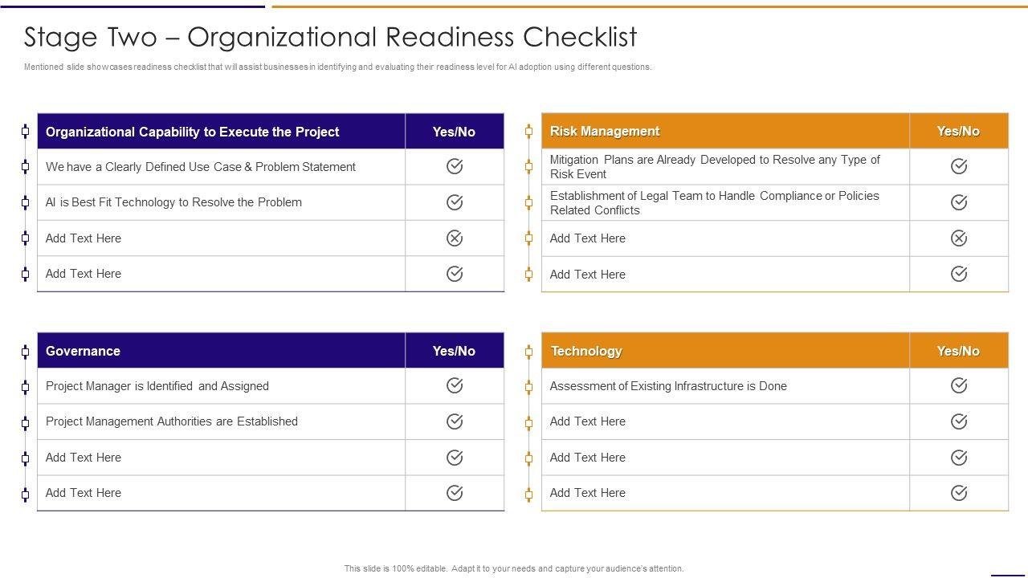Image resolution: width=1028 pixels, height=578 pixels.
Task: Click the Yes/No column header in Technology table
Action: (959, 352)
